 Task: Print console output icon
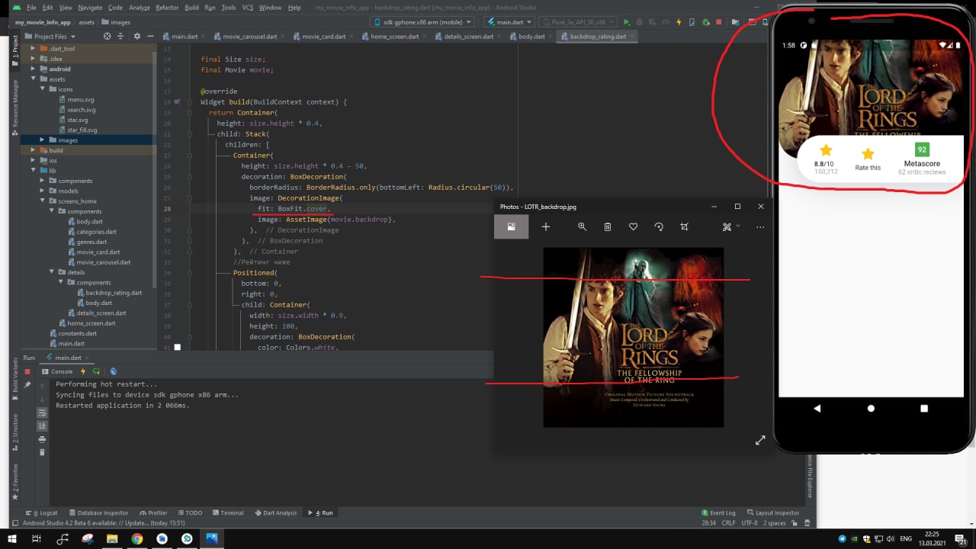point(42,439)
